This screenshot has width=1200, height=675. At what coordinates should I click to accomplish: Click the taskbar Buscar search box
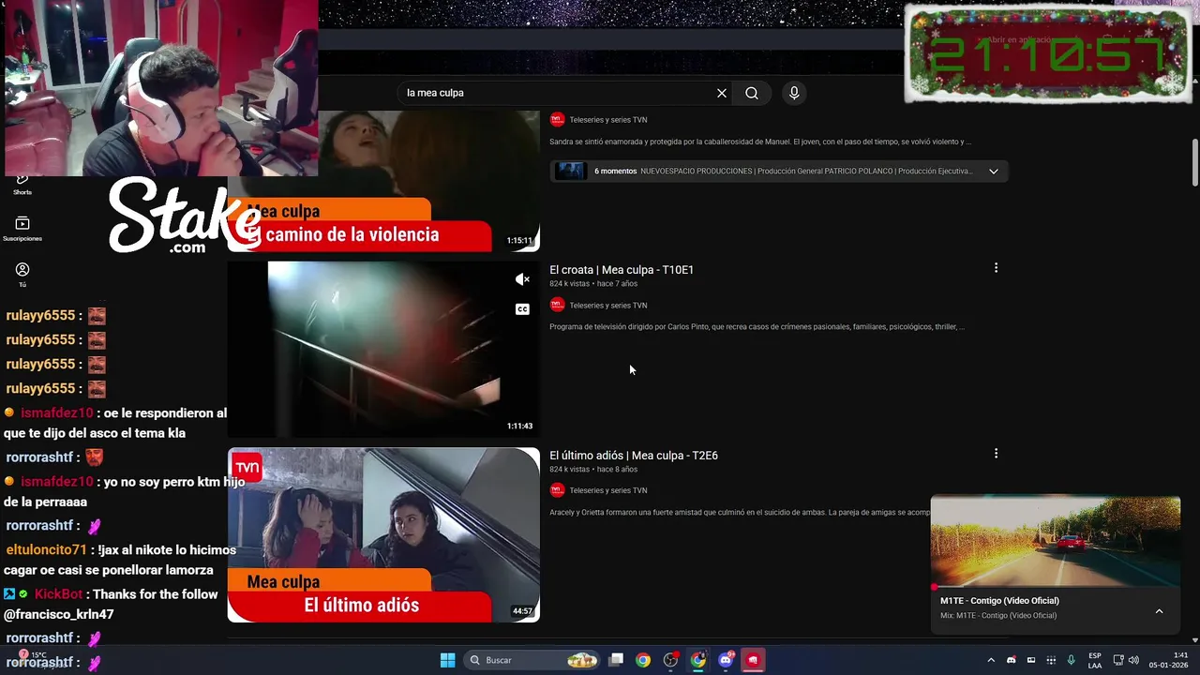532,660
